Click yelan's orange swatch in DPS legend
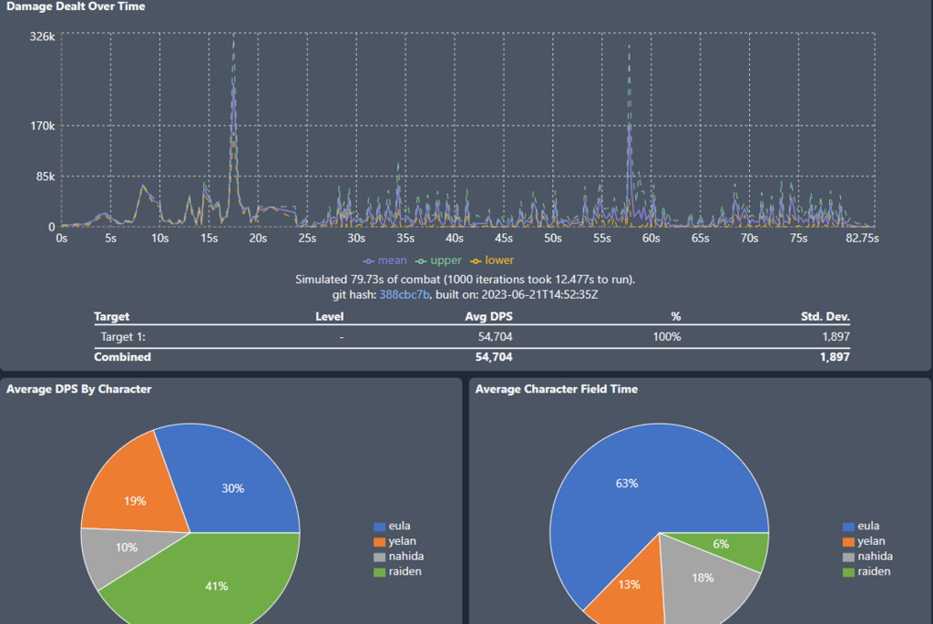This screenshot has height=624, width=933. pyautogui.click(x=380, y=541)
